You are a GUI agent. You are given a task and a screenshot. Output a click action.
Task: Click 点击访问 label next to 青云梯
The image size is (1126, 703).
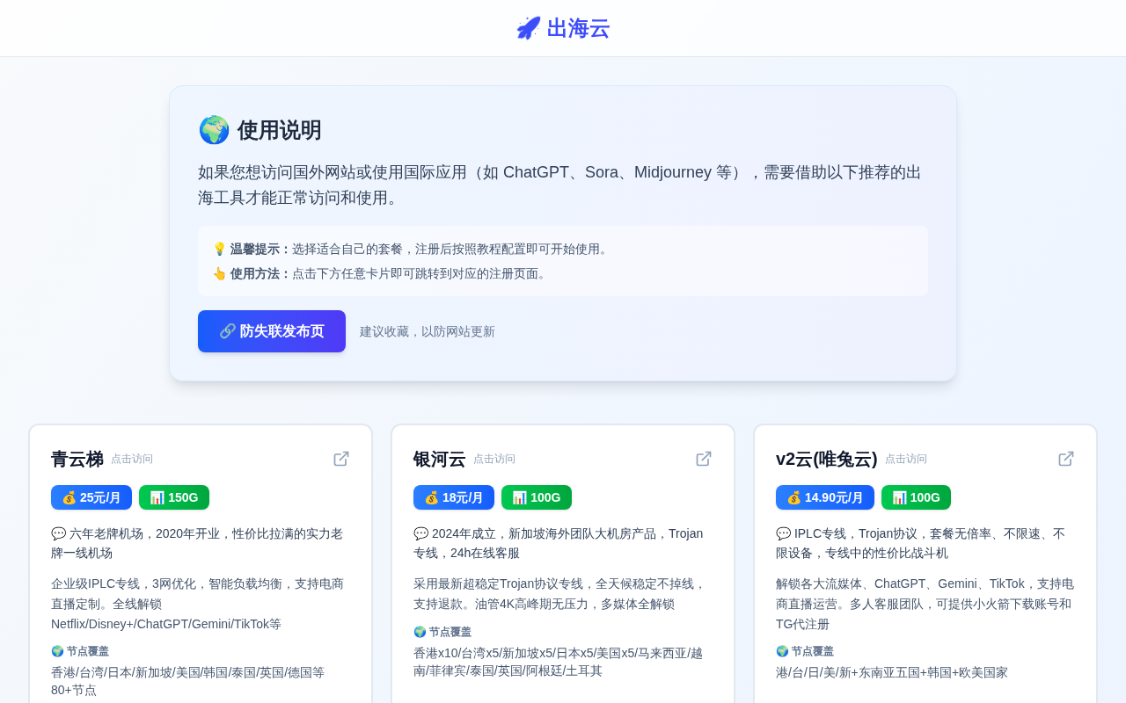pyautogui.click(x=132, y=459)
